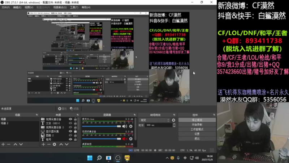This screenshot has width=289, height=163.
Task: Click the 开始录制 button
Action: click(x=197, y=125)
